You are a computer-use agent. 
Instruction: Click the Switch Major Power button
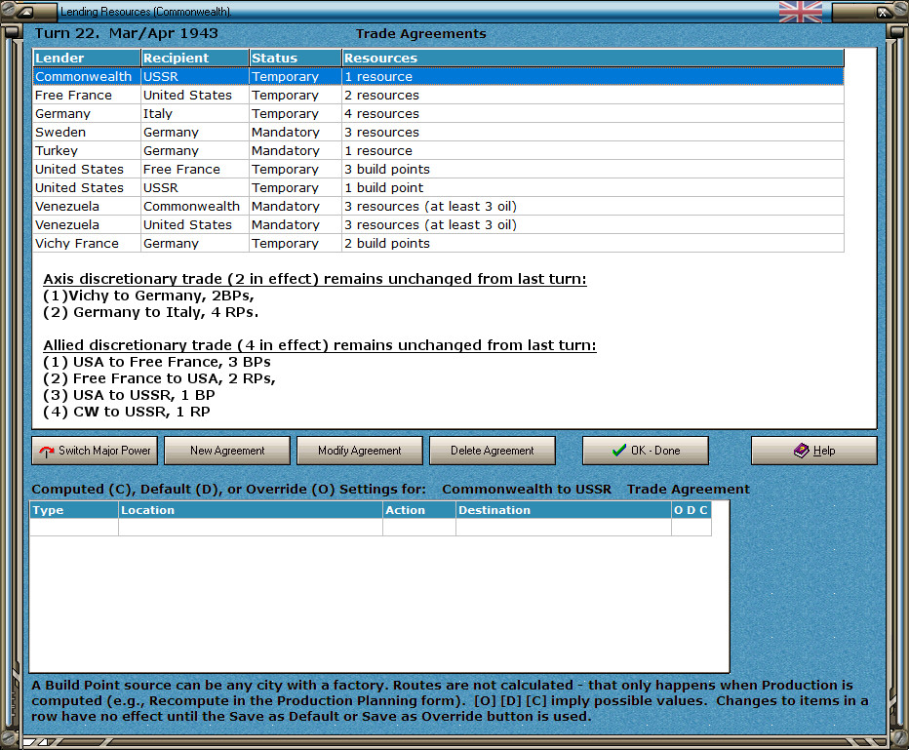pos(95,451)
